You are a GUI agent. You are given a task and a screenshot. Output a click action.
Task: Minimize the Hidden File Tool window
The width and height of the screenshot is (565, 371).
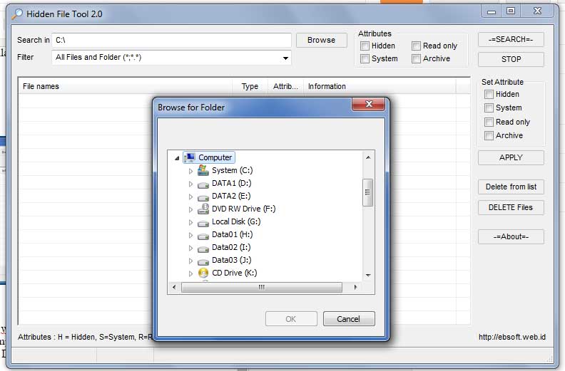(x=492, y=11)
